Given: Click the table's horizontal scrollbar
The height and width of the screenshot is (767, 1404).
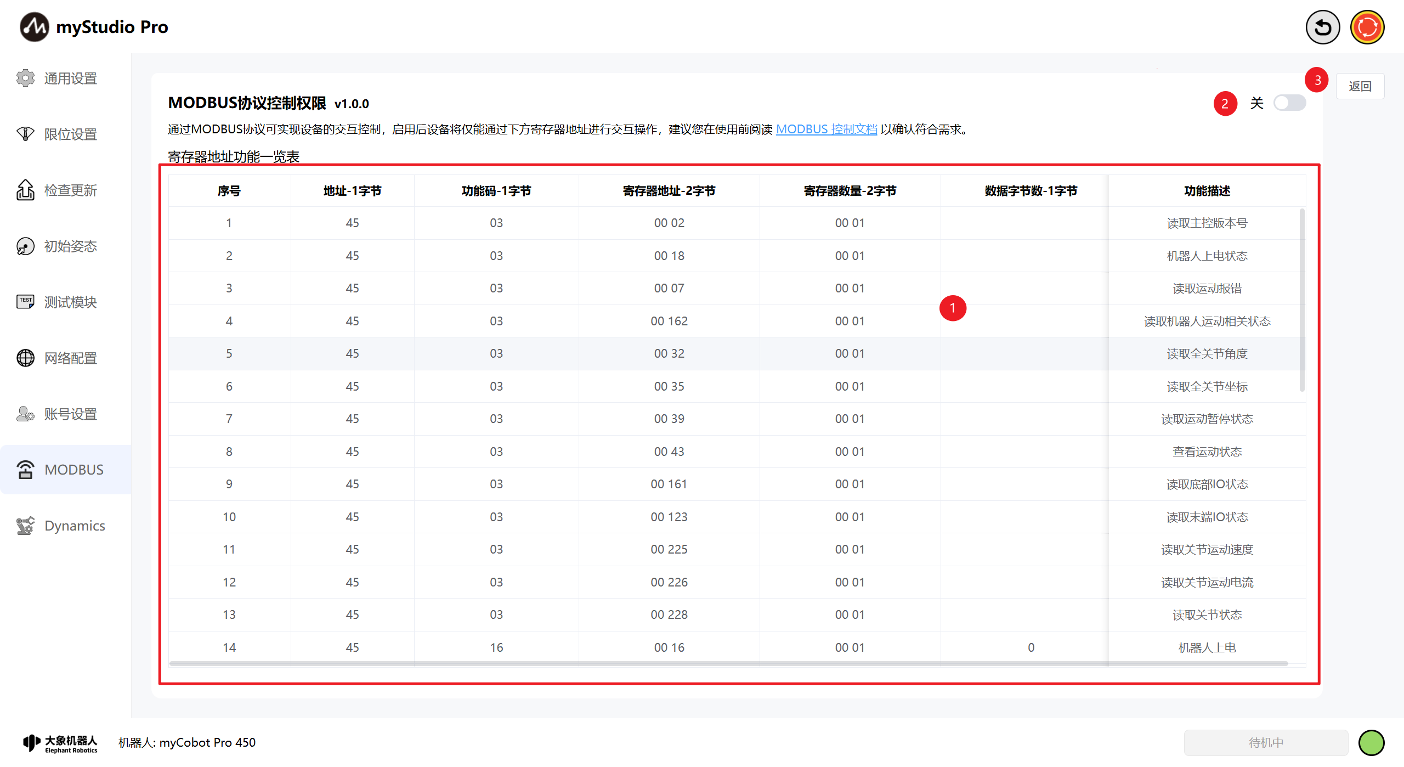Looking at the screenshot, I should point(728,664).
